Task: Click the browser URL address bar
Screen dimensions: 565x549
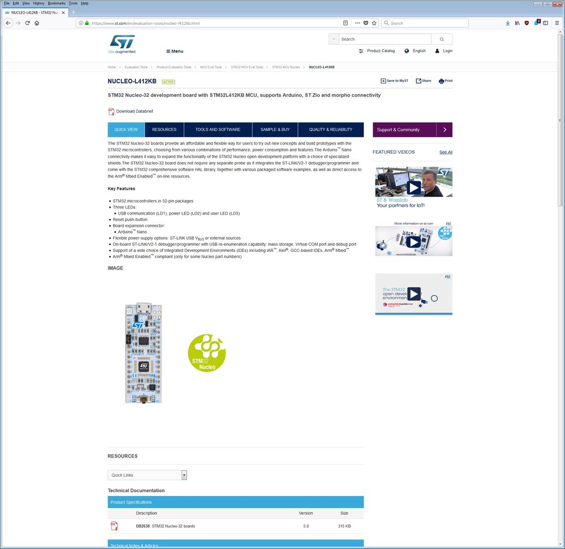Action: pos(216,23)
